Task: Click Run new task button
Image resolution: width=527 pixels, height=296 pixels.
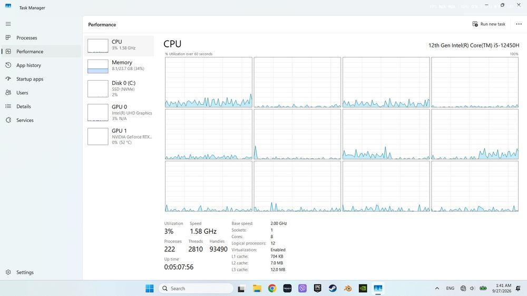Action: tap(489, 24)
